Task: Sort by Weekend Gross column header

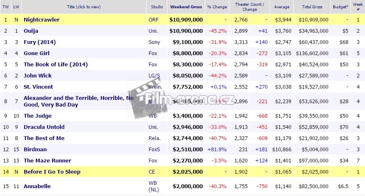Action: (186, 7)
